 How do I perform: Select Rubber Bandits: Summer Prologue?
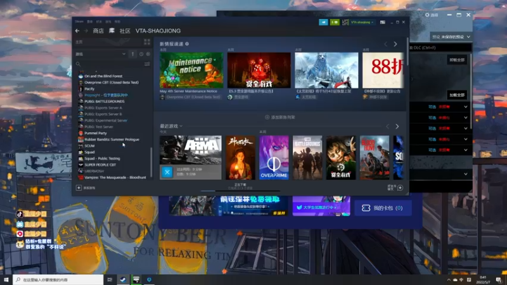(x=112, y=139)
